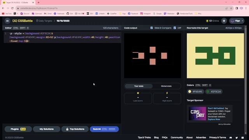Open a new browser tab
This screenshot has width=249, height=140.
[x=39, y=3]
